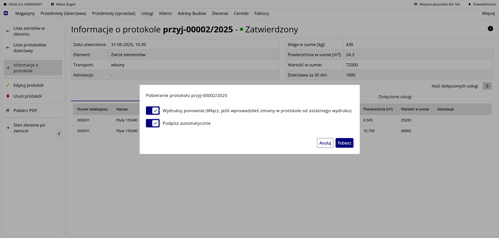Click the user icon beside Miłosz Bugiel
This screenshot has width=499, height=238.
click(52, 4)
